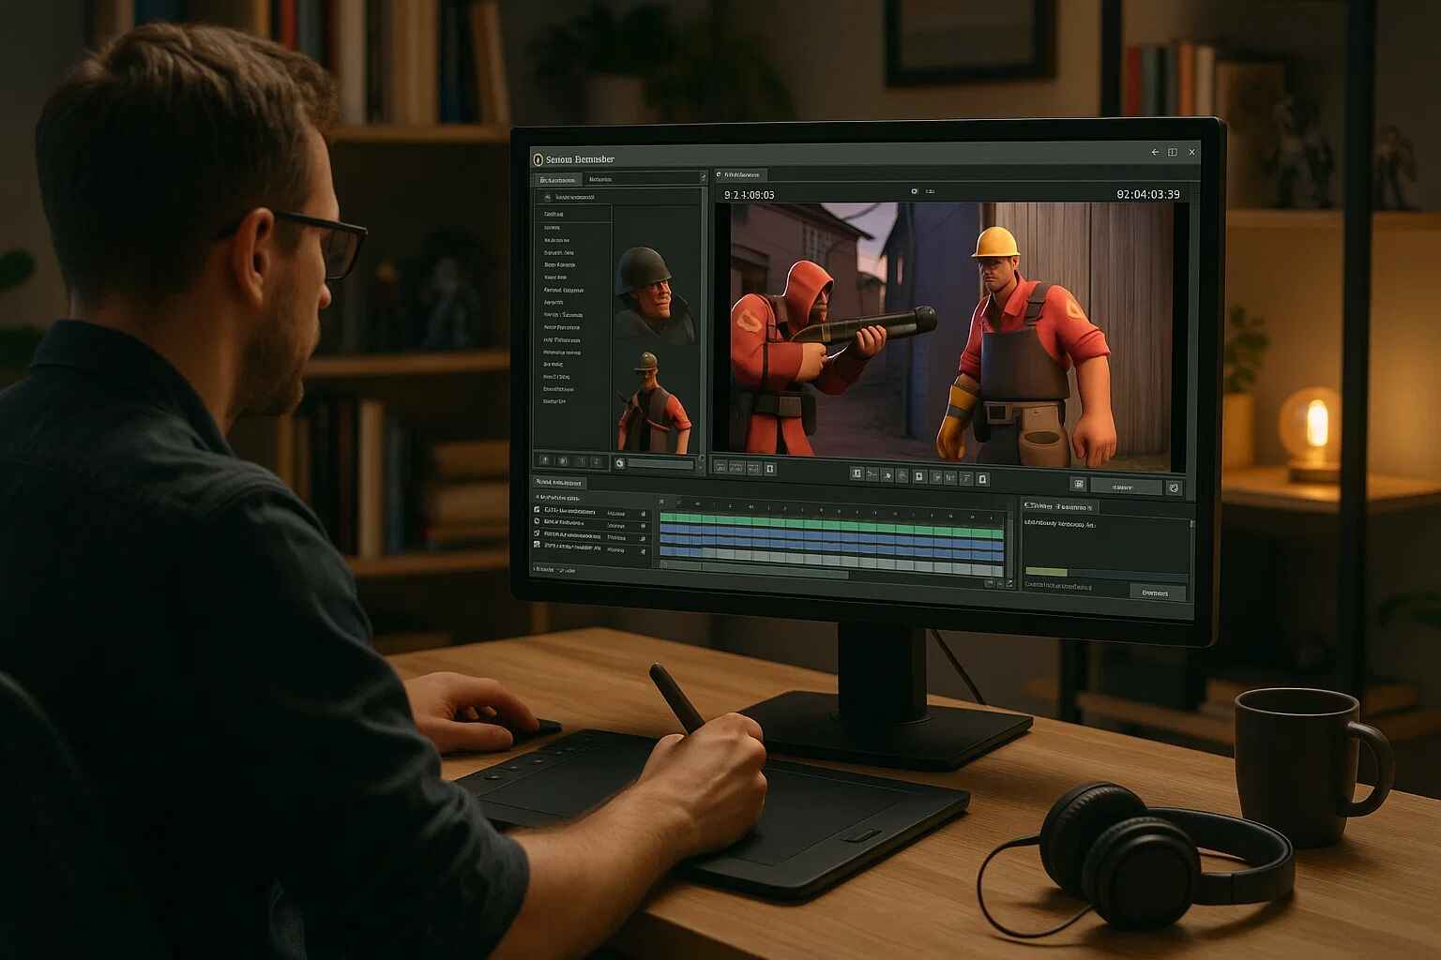Click second icon in viewport's bottom-left group
This screenshot has height=960, width=1441.
coord(737,468)
